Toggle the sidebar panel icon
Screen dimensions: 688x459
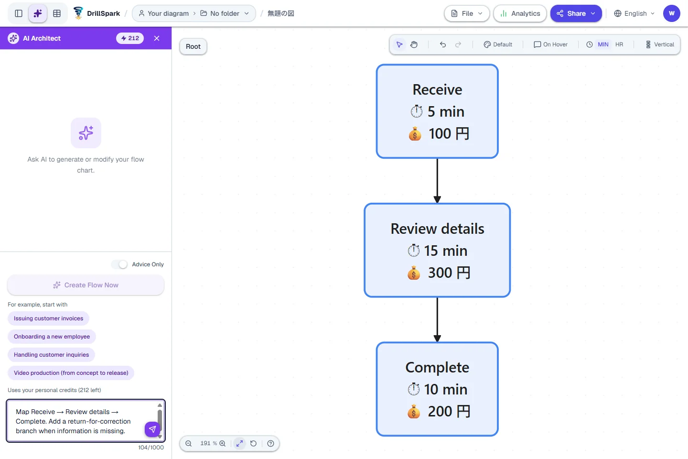pyautogui.click(x=19, y=13)
